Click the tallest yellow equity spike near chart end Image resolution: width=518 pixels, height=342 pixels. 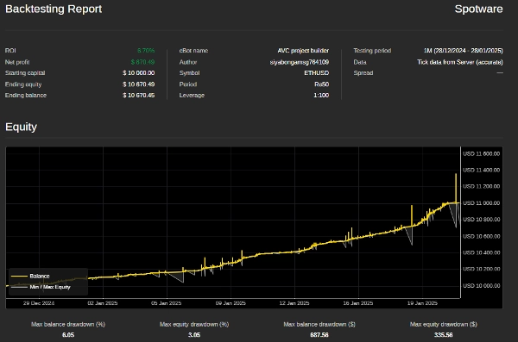456,188
